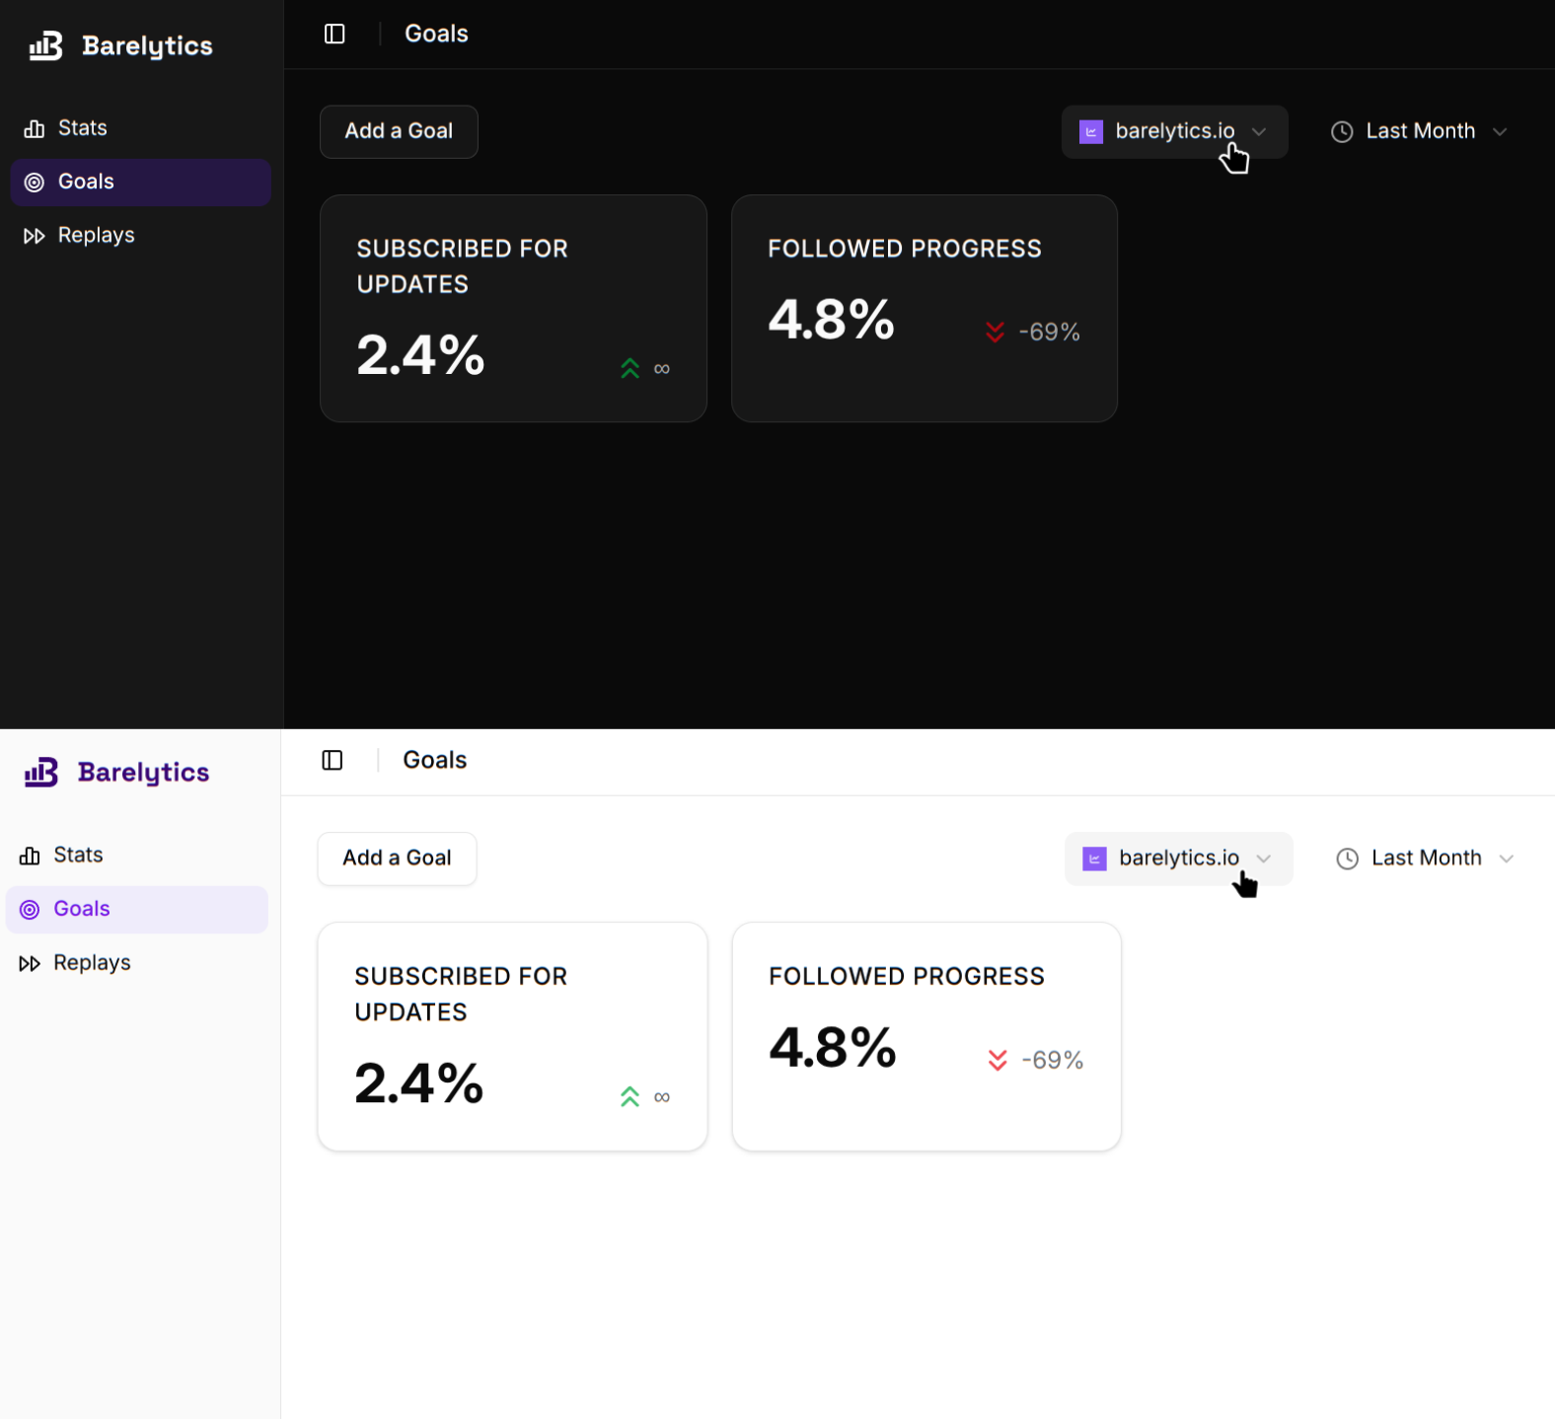Open Replays from the light sidebar

91,963
